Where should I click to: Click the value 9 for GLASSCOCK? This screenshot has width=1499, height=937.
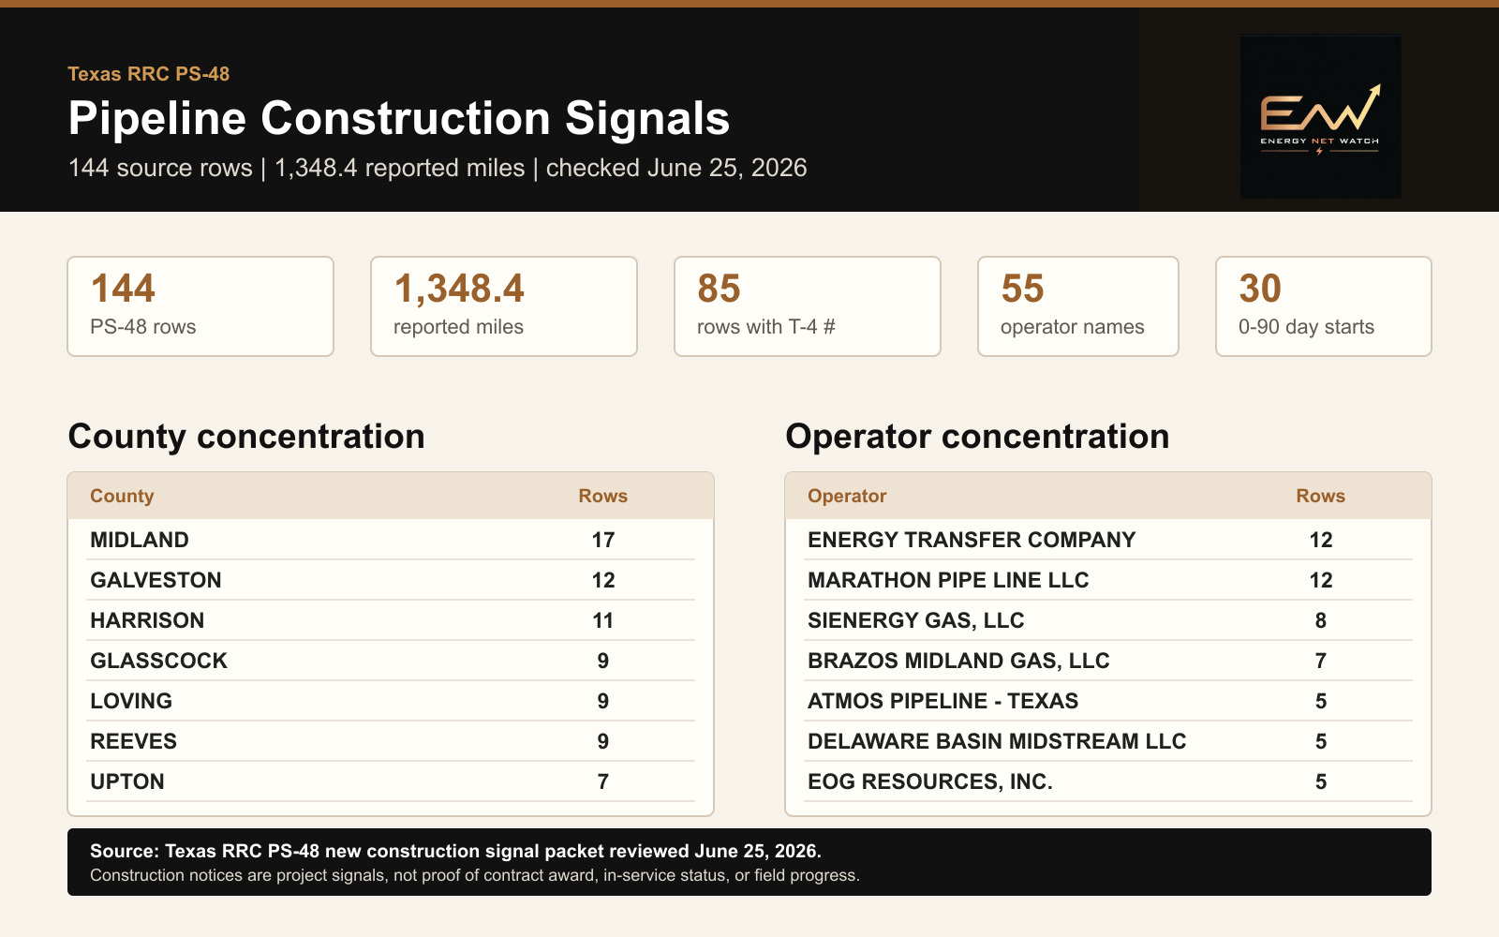(x=603, y=661)
